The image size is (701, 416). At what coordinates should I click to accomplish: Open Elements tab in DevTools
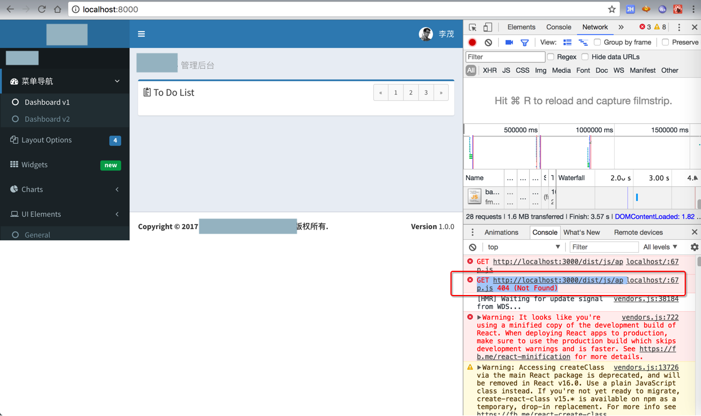coord(521,27)
